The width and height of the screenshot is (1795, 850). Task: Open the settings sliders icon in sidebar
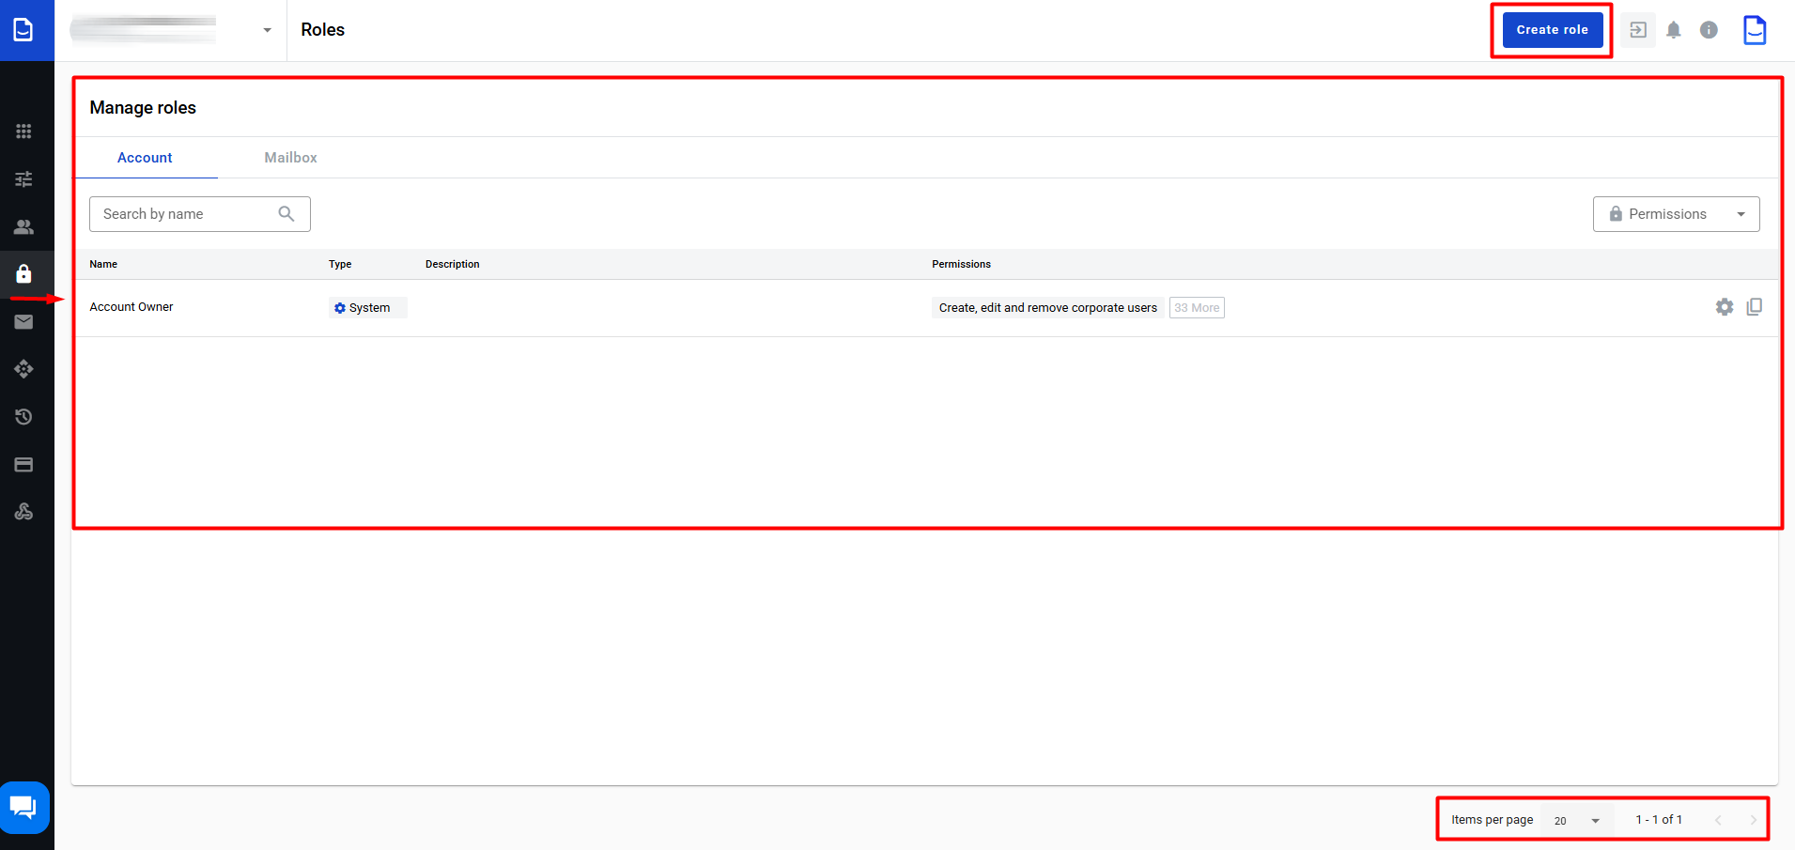[x=23, y=178]
